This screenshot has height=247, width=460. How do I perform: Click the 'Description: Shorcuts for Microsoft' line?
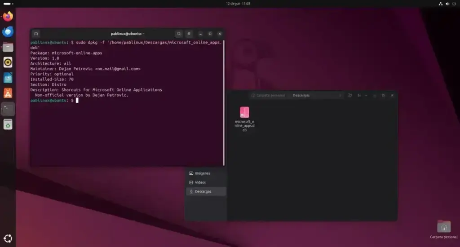tap(96, 90)
